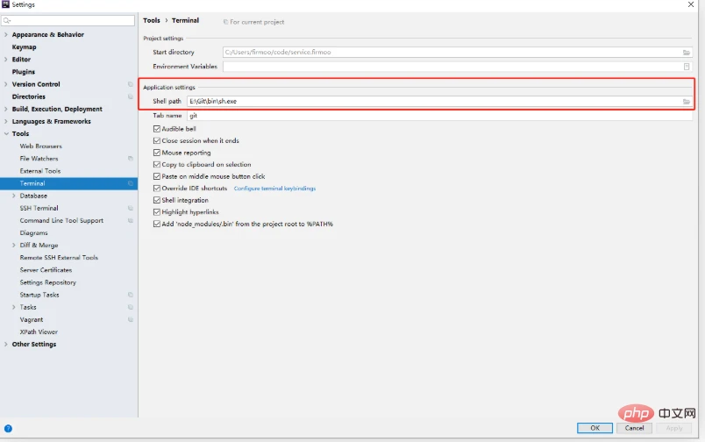Click the help question mark icon
This screenshot has width=705, height=442.
[x=8, y=428]
